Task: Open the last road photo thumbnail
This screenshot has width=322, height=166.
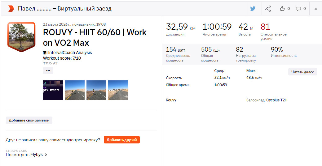Action: point(118,90)
